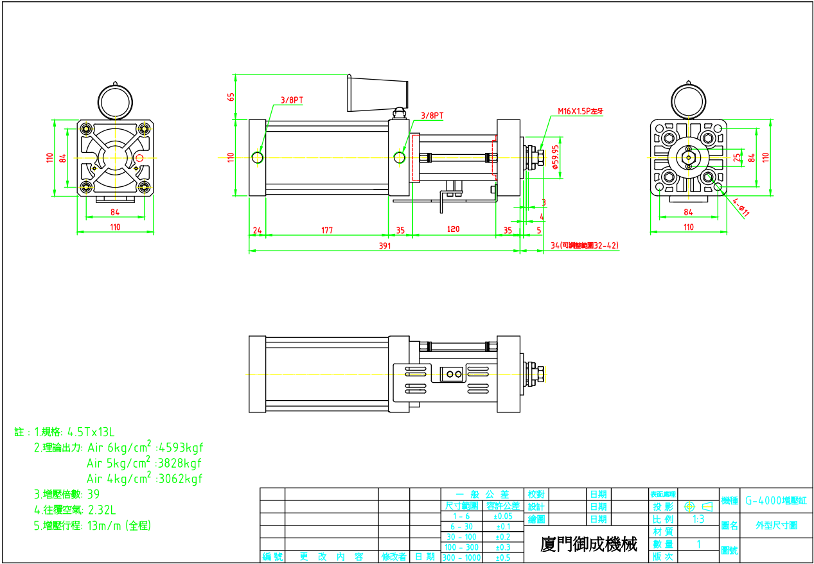Select the ø59.95 diameter dimension
The image size is (814, 564).
point(555,156)
